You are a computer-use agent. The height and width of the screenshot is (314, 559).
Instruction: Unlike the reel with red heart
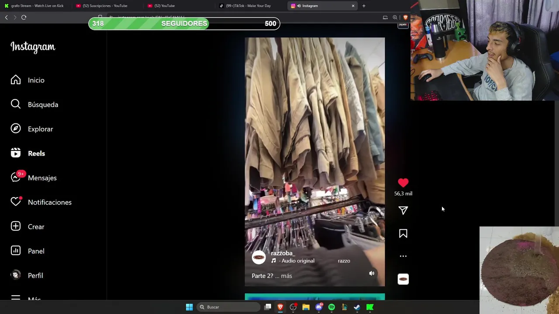(403, 183)
